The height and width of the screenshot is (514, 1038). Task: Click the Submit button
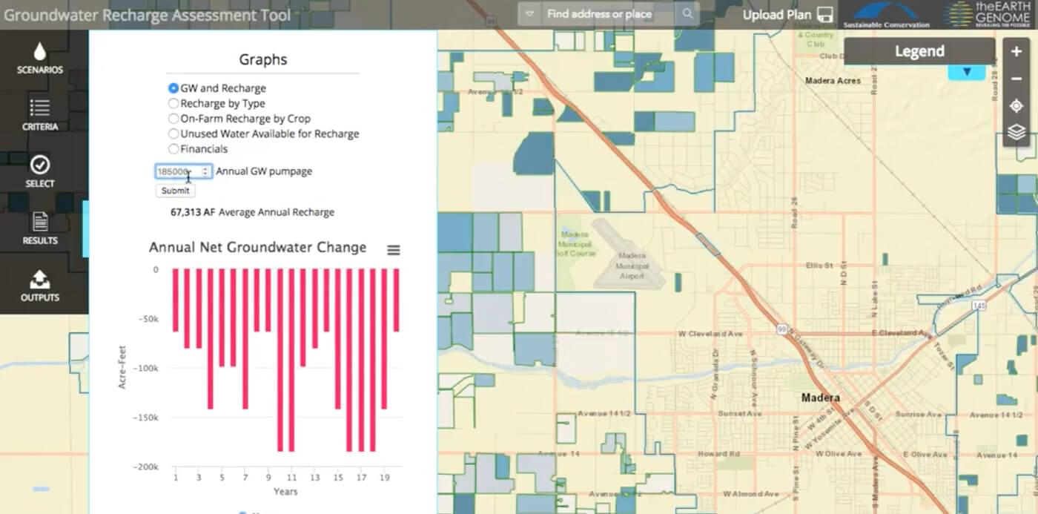(176, 191)
